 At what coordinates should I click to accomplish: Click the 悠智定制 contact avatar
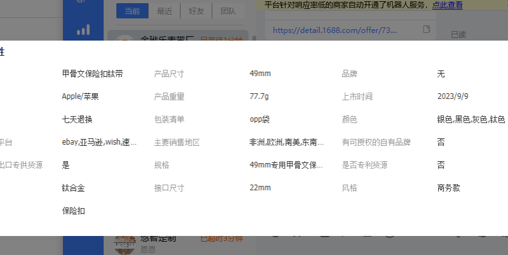125,244
